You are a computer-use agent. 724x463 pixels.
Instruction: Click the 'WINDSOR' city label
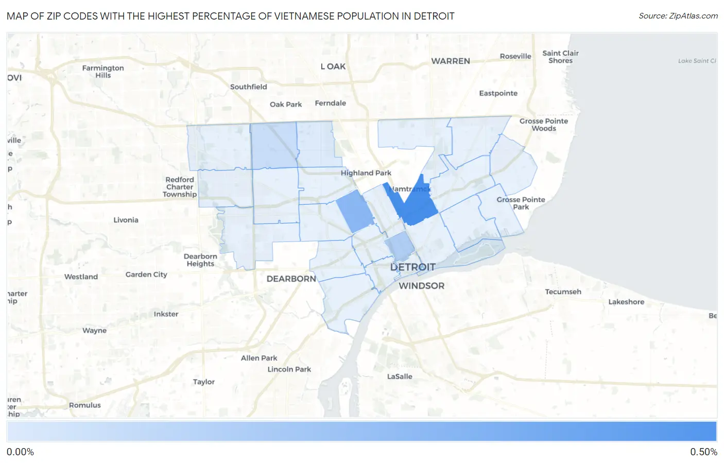point(421,286)
